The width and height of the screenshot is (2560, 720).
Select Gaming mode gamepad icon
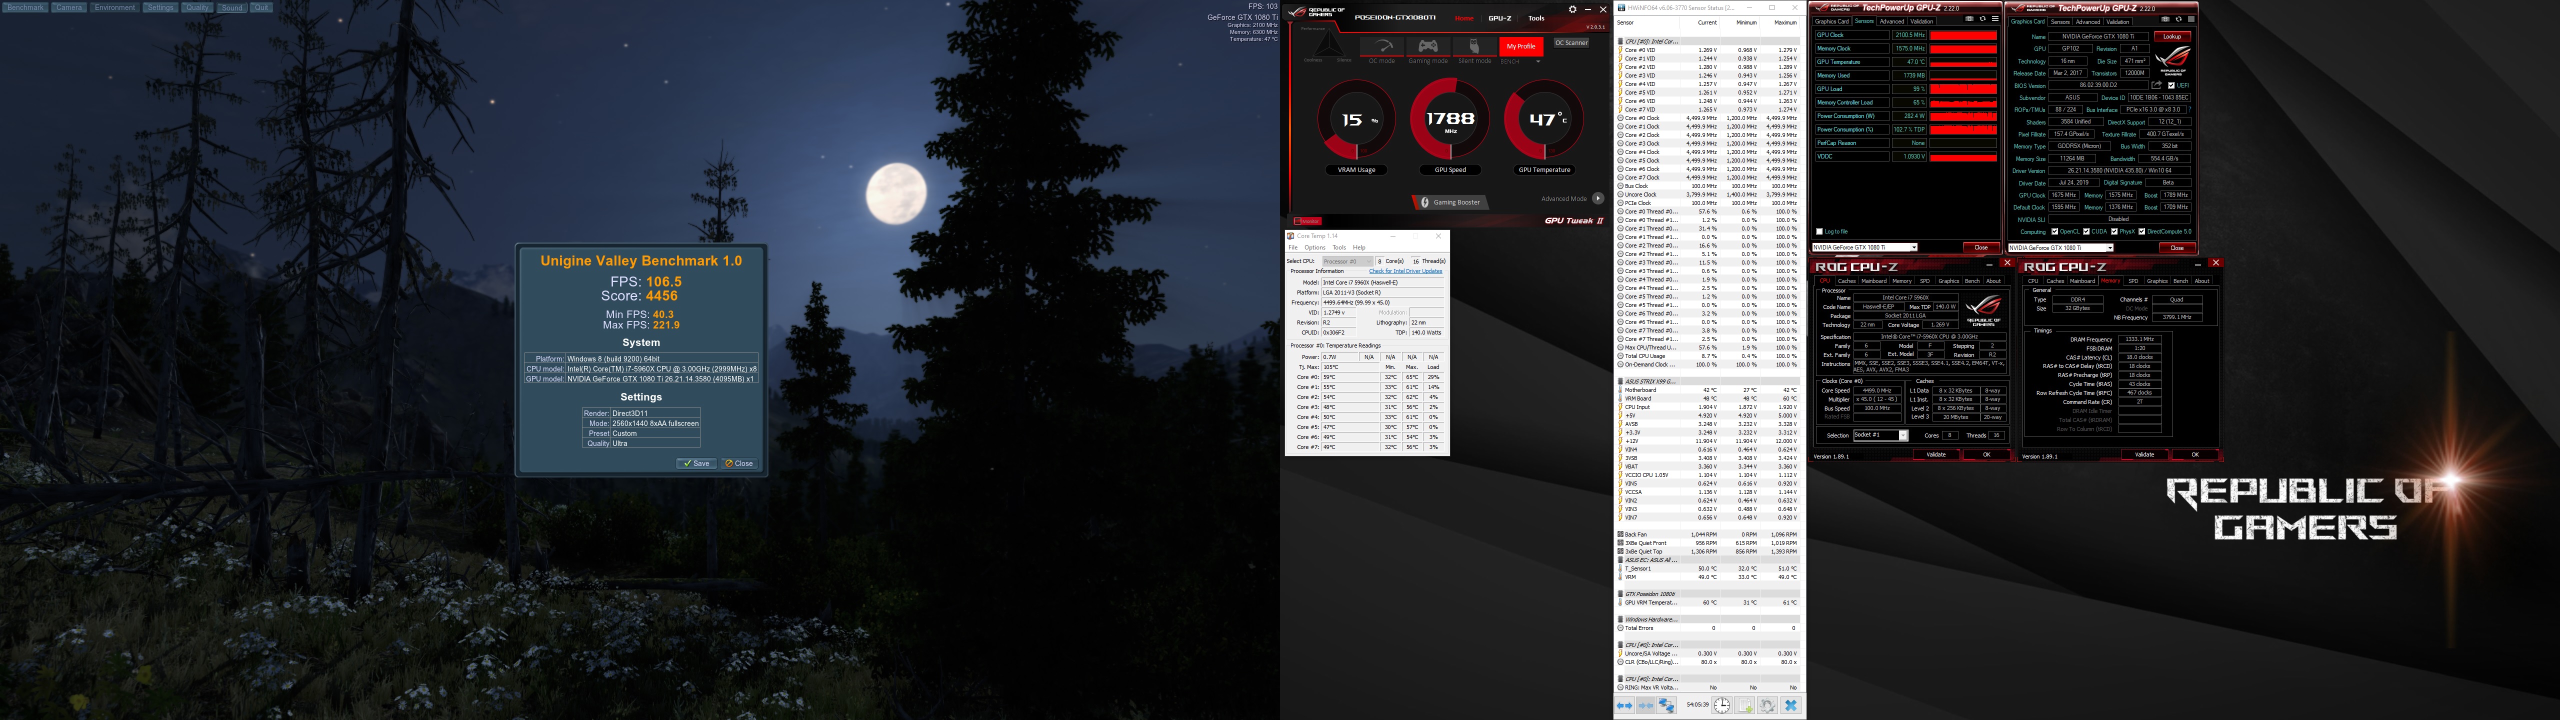(x=1428, y=46)
